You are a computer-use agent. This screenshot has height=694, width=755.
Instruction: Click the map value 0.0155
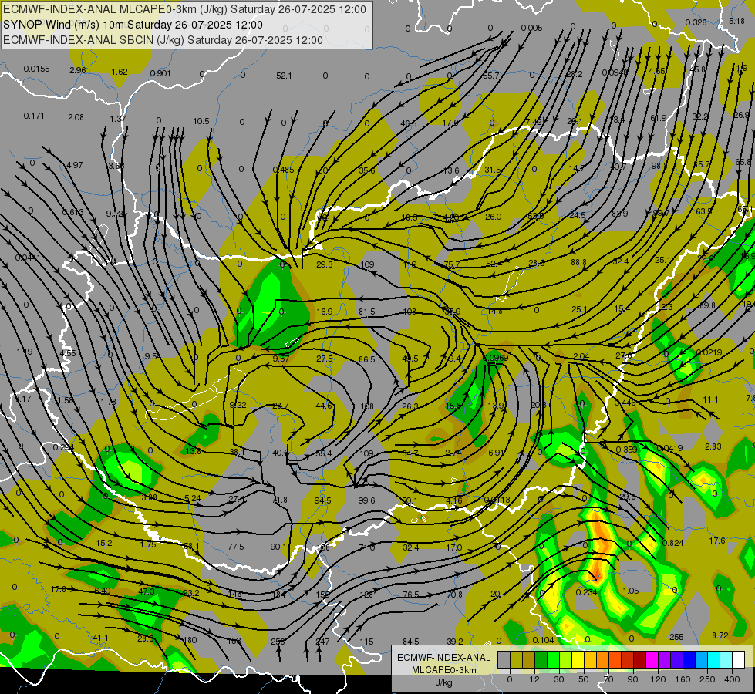(x=36, y=69)
